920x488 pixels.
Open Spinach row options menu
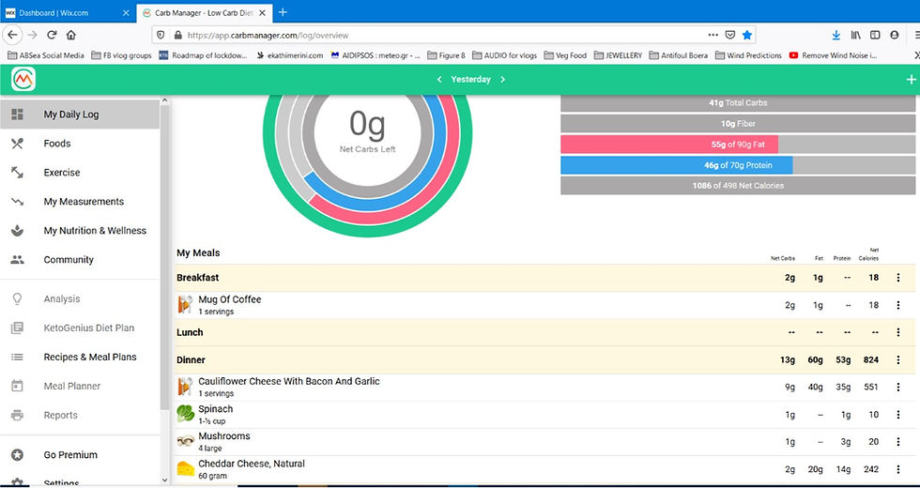point(898,415)
